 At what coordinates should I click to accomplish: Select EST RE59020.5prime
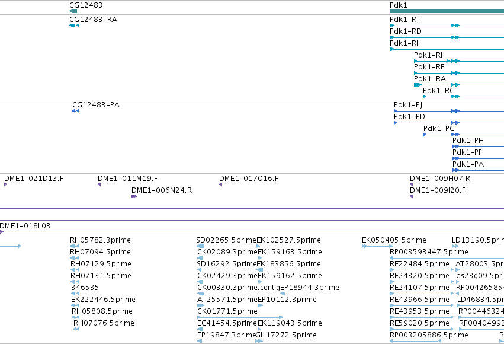(x=422, y=329)
